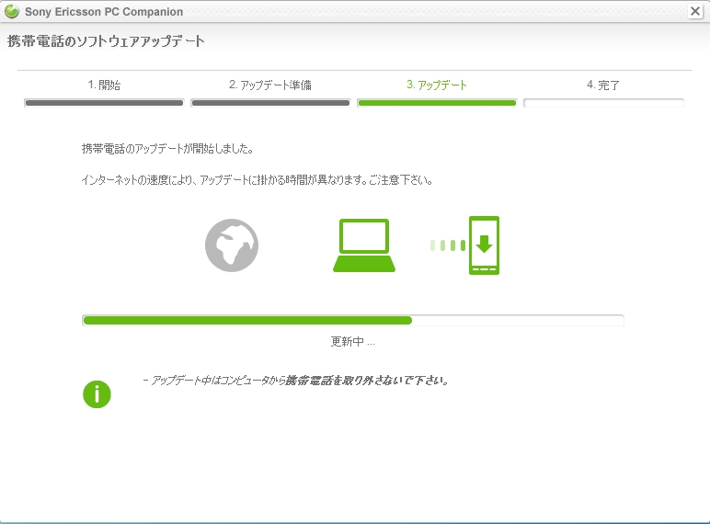710x524 pixels.
Task: Click the gray bar under step 1
Action: point(104,103)
